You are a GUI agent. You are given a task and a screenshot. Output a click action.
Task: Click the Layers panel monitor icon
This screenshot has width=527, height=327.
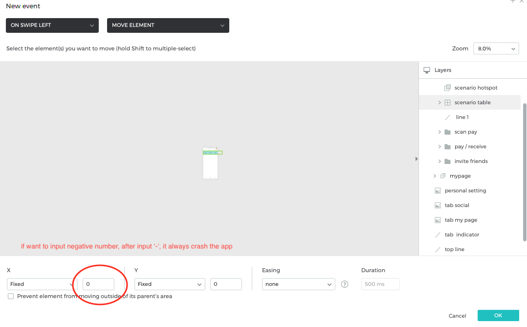pos(427,70)
